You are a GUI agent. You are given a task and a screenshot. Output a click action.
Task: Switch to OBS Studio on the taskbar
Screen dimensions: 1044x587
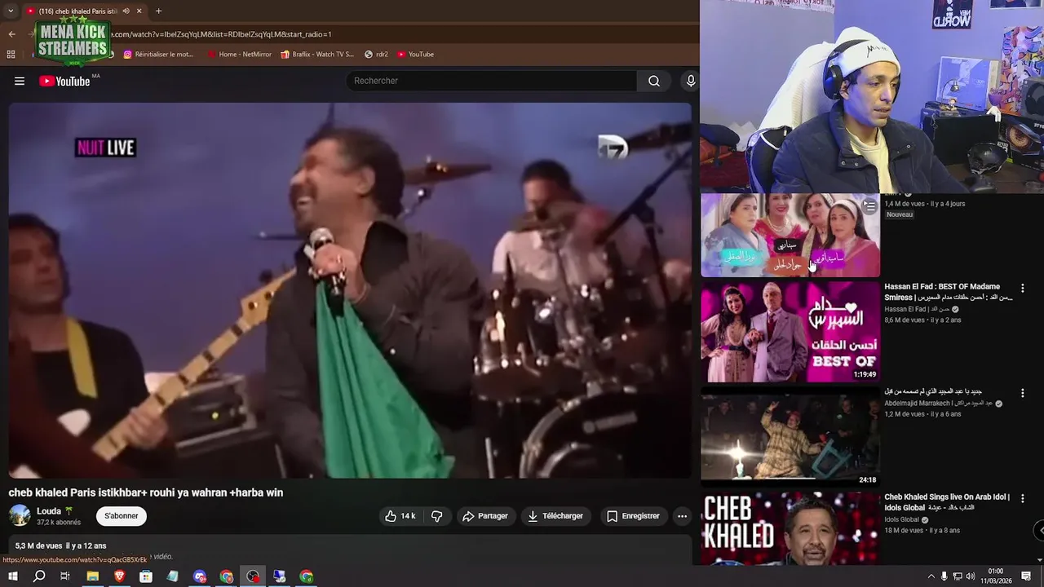[x=253, y=576]
